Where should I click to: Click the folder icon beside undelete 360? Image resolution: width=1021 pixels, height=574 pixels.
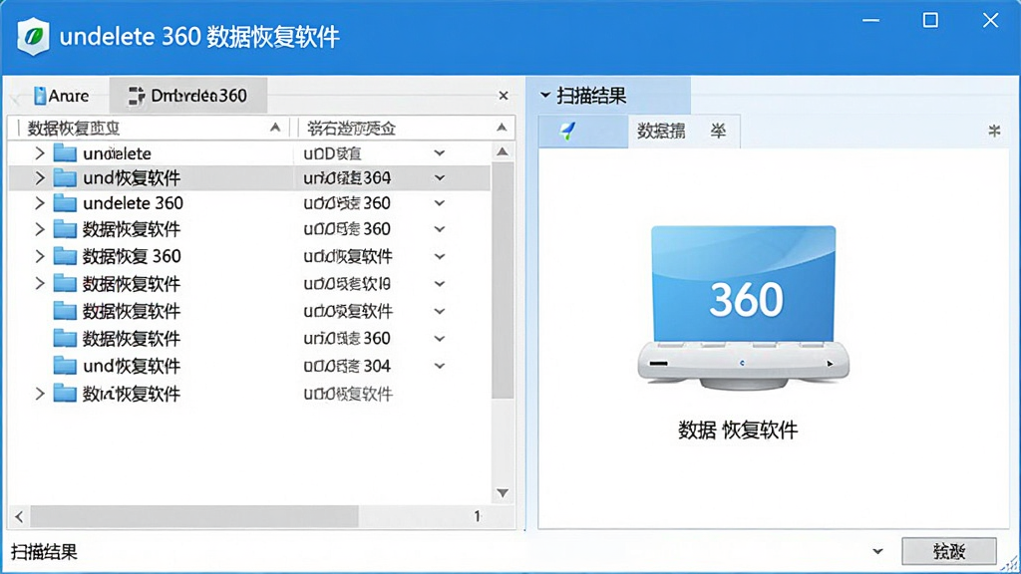[x=65, y=203]
